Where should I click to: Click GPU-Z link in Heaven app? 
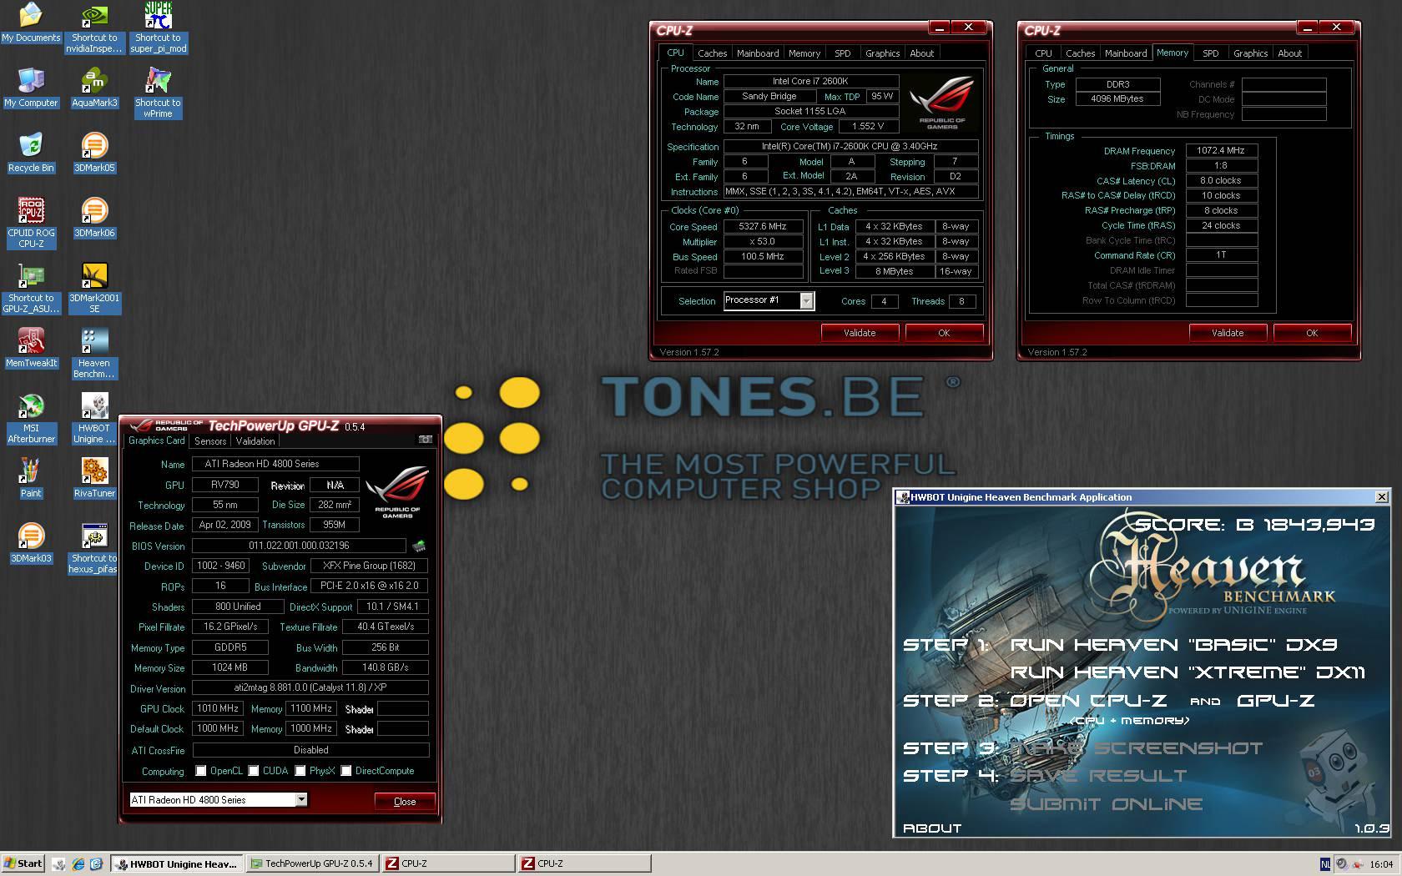(x=1275, y=701)
